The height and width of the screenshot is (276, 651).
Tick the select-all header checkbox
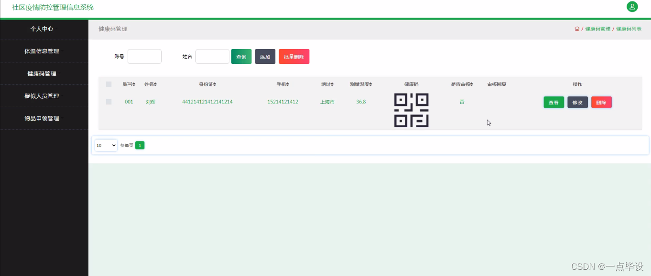pyautogui.click(x=109, y=84)
